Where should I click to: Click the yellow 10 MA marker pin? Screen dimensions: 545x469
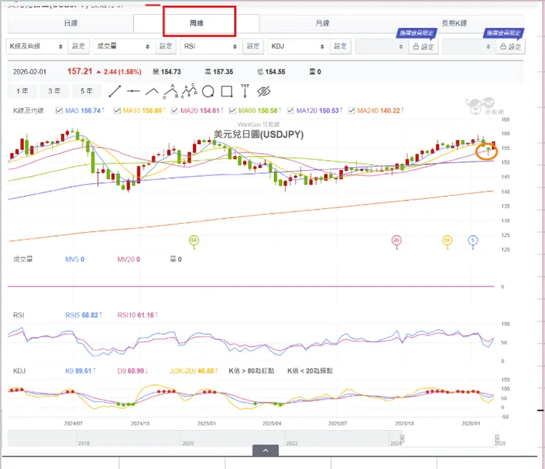tap(447, 241)
